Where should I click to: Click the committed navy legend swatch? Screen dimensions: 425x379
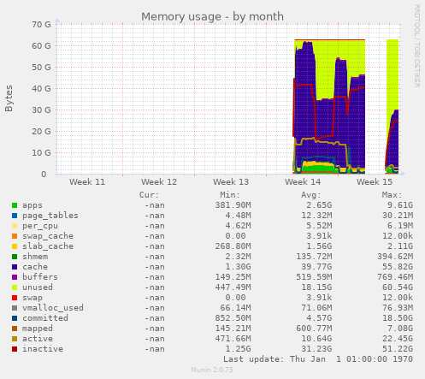(15, 318)
